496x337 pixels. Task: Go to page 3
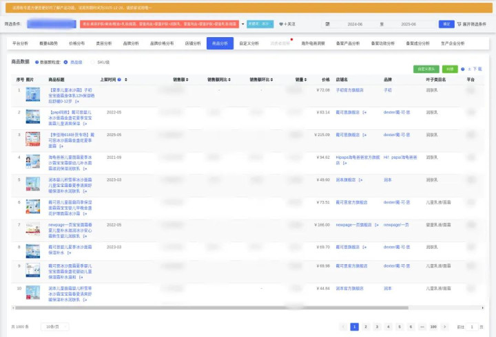pyautogui.click(x=377, y=327)
